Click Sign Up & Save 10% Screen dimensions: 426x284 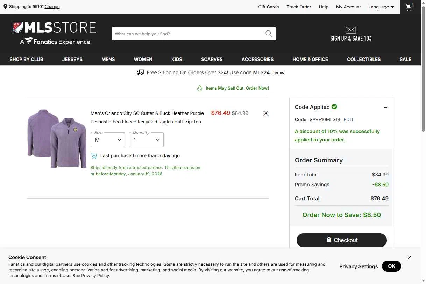351,38
